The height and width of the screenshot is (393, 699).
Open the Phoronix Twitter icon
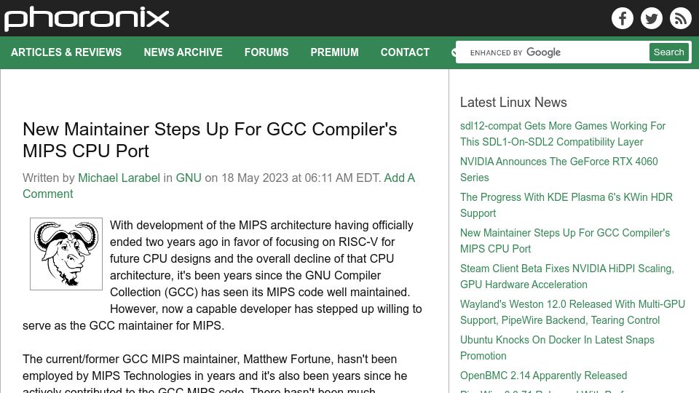coord(651,18)
